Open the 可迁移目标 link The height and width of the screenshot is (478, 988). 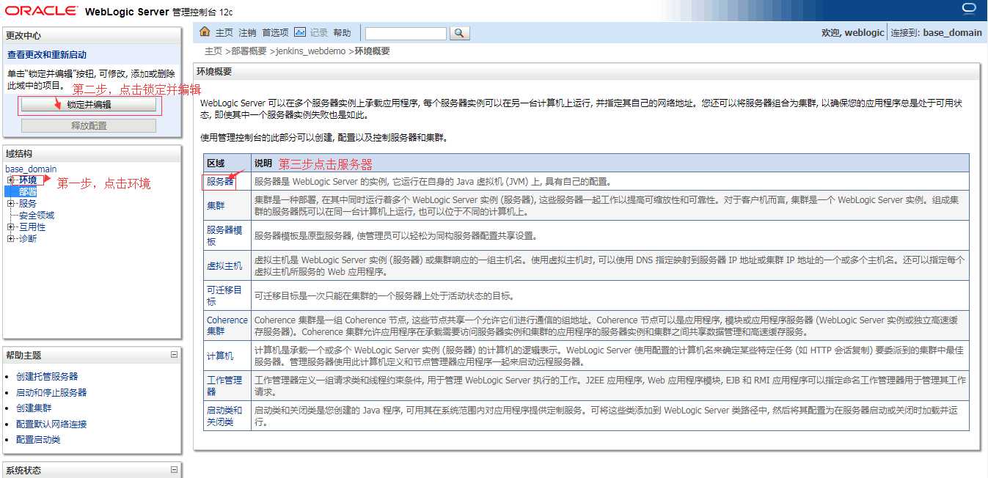coord(224,295)
